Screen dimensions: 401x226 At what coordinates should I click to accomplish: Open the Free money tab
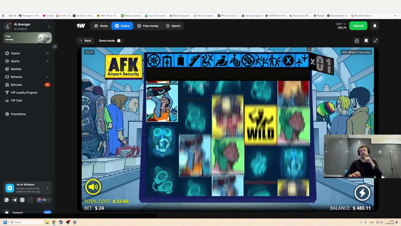coord(148,26)
